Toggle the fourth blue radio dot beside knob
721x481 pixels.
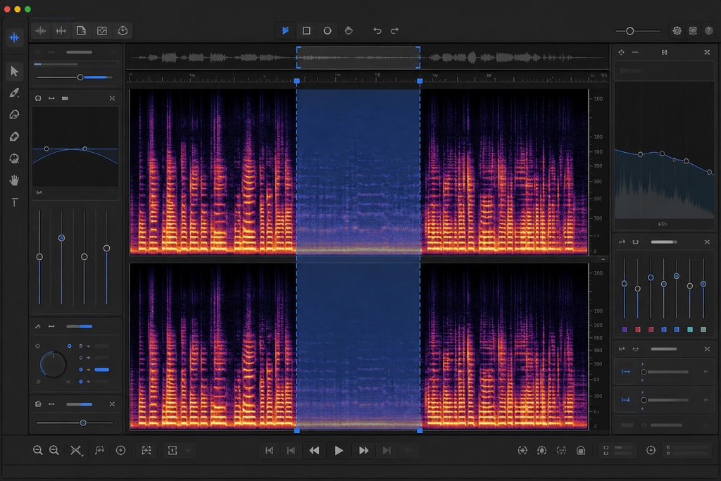(x=81, y=382)
